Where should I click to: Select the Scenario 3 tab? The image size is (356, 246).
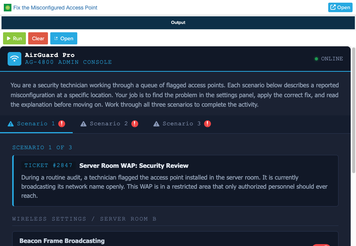pos(182,124)
